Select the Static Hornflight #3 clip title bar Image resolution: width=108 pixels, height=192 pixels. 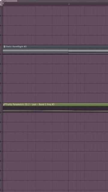pos(55,46)
